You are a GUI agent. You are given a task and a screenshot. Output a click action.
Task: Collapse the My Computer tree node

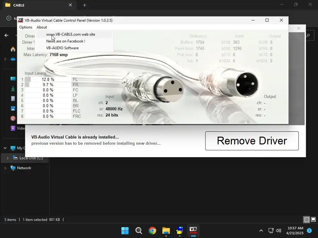(x=5, y=148)
